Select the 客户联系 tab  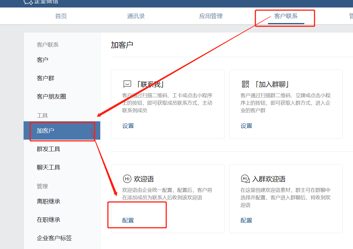pyautogui.click(x=286, y=16)
